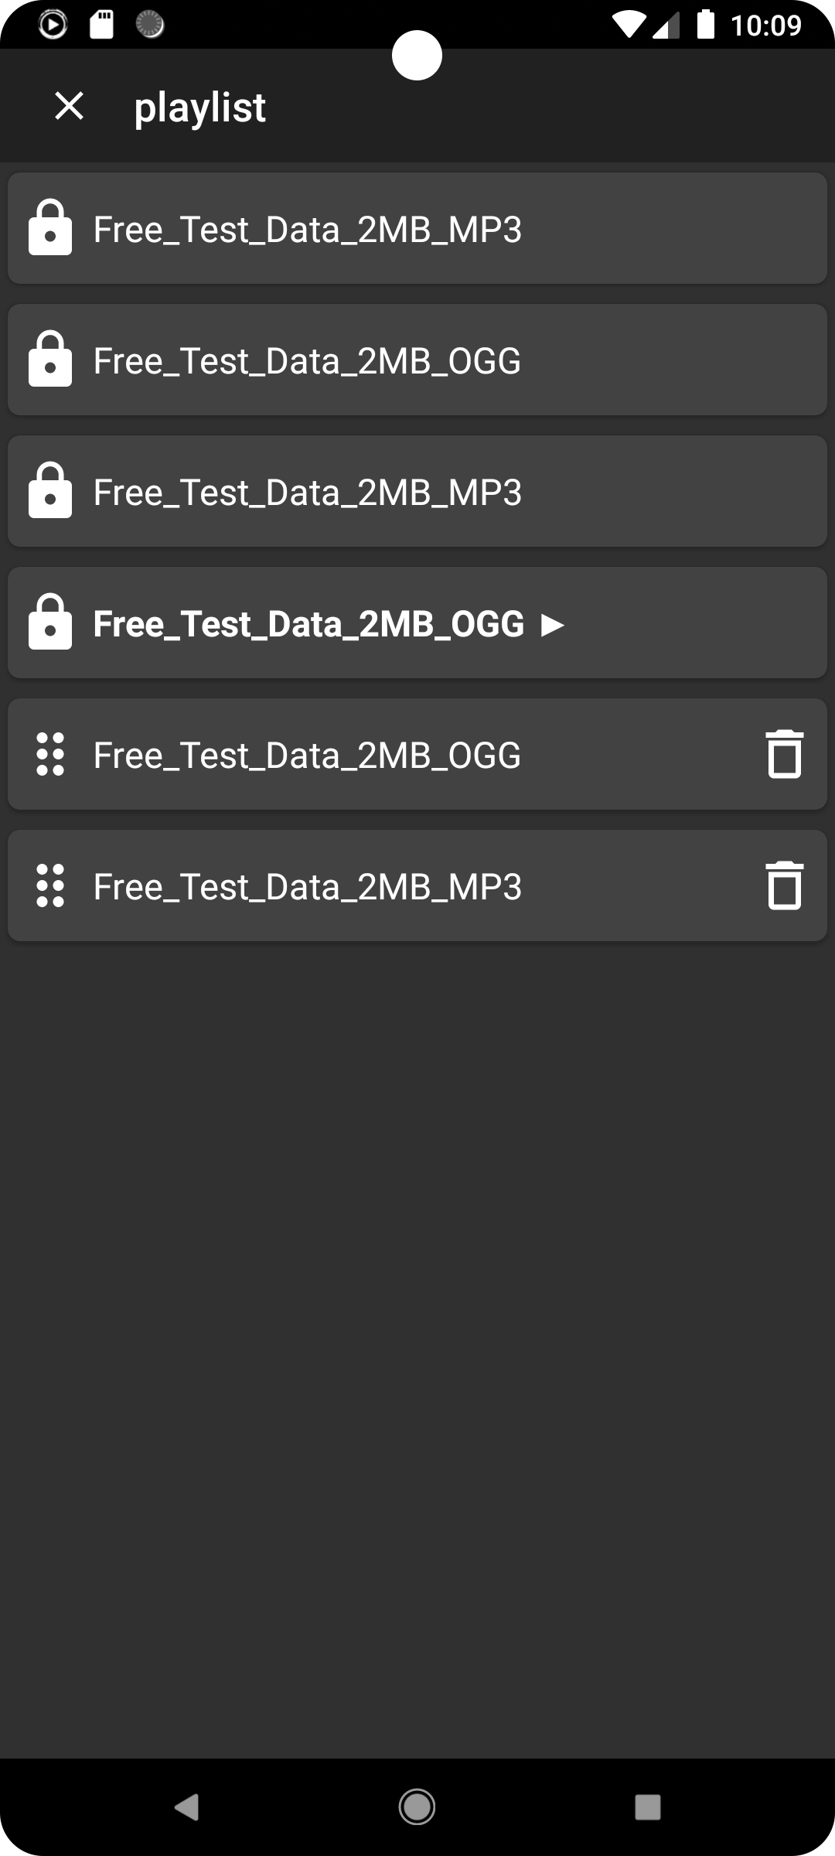Select second row Free_Test_Data_2MB_OGG track

[307, 361]
